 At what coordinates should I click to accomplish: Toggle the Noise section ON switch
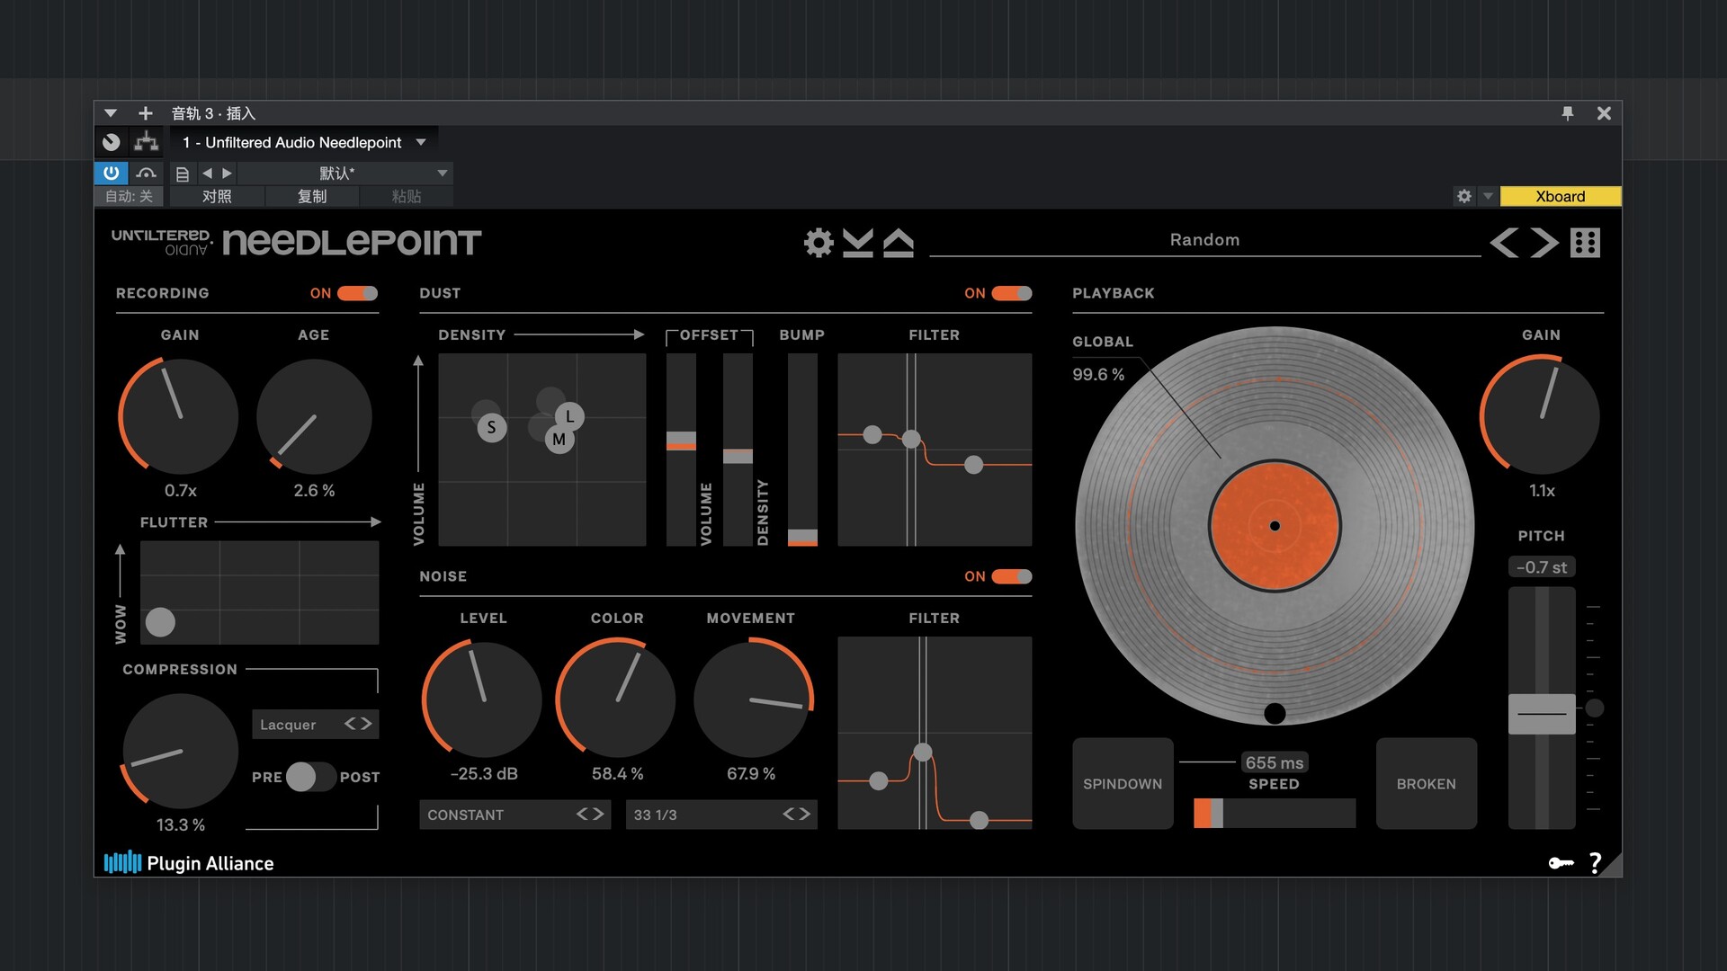pyautogui.click(x=1012, y=576)
